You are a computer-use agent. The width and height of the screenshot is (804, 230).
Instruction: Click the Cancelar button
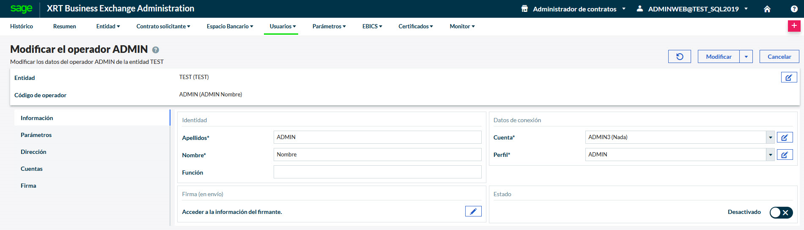[779, 57]
